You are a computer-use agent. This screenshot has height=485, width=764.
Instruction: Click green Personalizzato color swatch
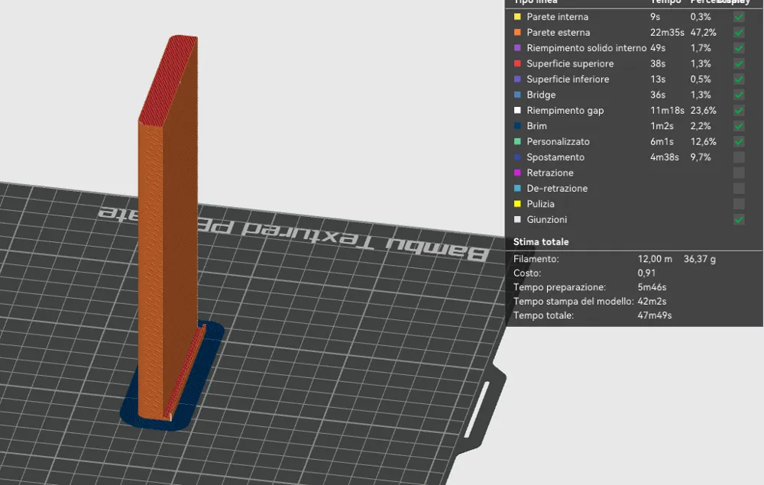click(517, 141)
